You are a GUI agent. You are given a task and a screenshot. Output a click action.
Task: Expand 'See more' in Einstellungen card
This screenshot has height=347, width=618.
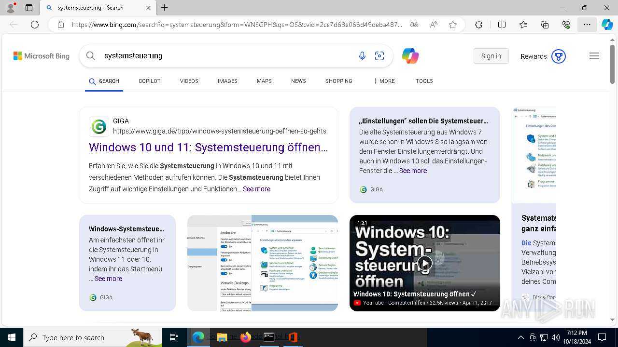413,171
